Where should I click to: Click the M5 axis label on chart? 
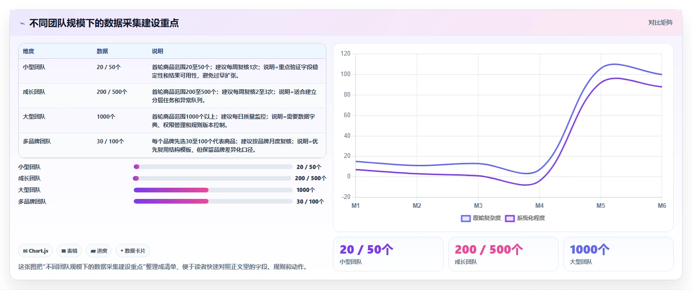pos(601,206)
